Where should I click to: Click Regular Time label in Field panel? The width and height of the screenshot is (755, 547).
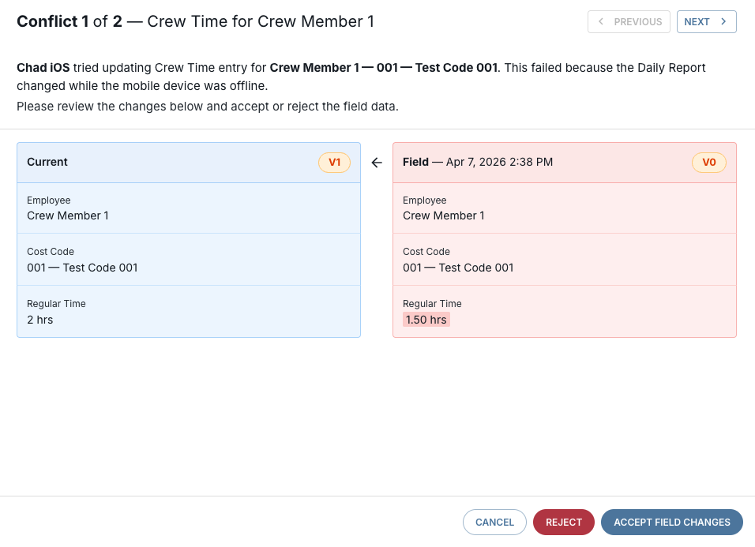pyautogui.click(x=432, y=304)
